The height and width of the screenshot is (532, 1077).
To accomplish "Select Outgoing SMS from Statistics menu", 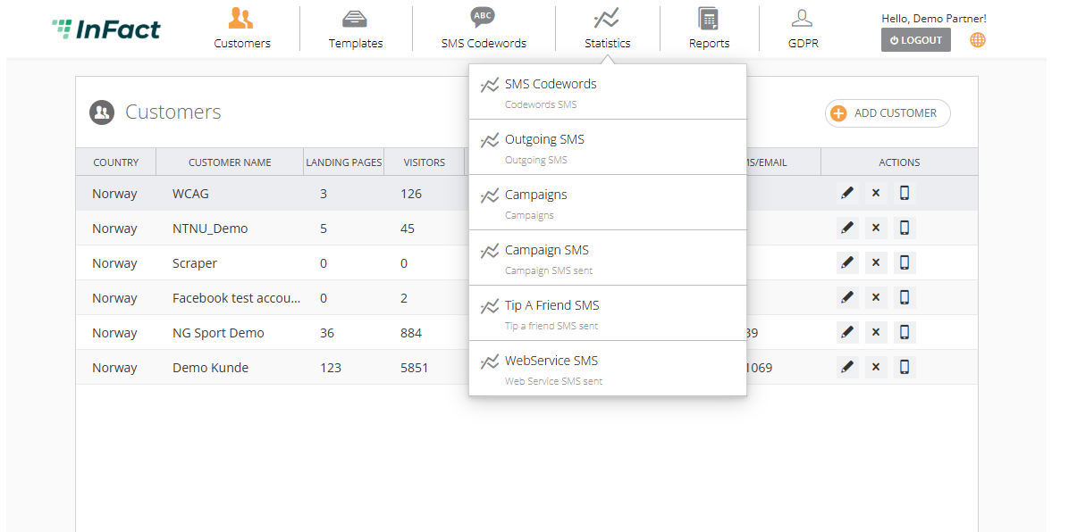I will coord(608,147).
